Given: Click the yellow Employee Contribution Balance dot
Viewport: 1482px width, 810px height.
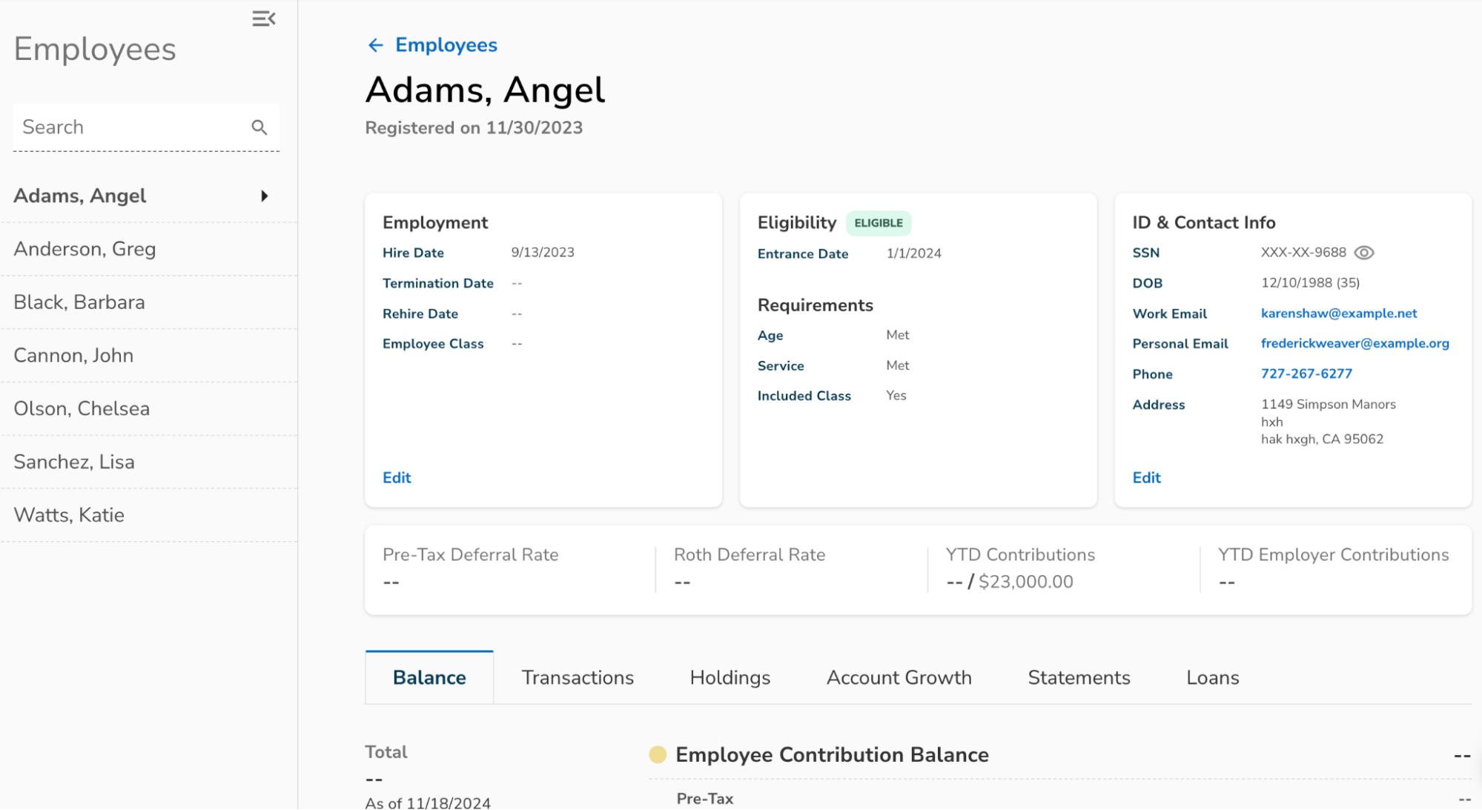Looking at the screenshot, I should click(657, 754).
